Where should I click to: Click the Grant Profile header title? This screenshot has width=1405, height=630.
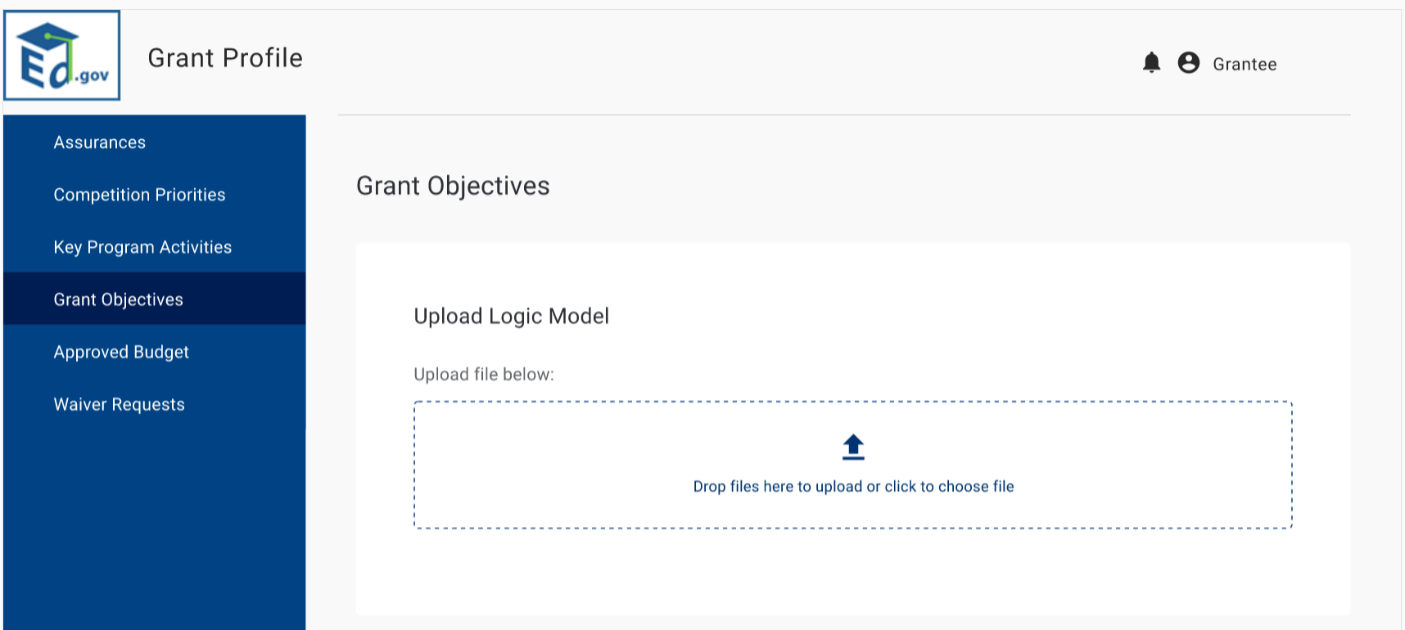click(225, 58)
